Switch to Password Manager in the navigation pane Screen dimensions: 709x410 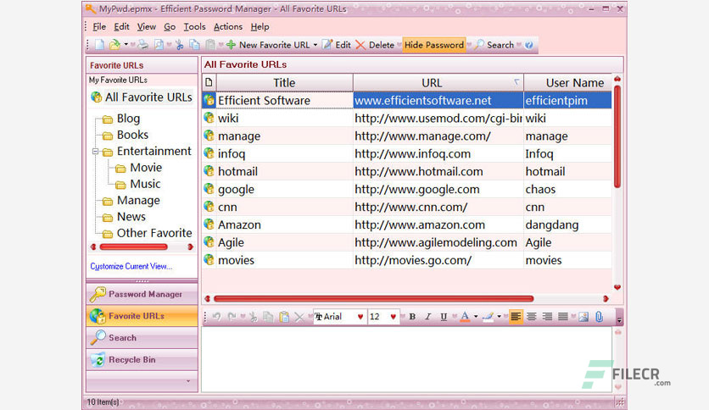(142, 295)
